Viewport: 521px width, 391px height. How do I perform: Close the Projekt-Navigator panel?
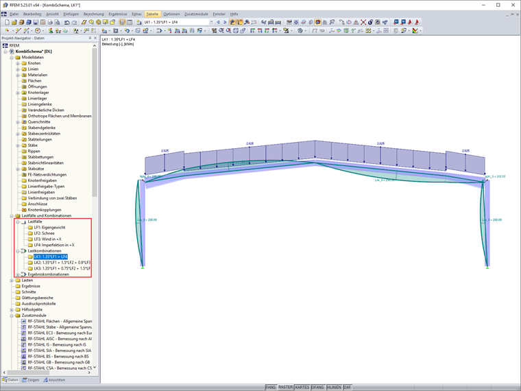coord(95,38)
